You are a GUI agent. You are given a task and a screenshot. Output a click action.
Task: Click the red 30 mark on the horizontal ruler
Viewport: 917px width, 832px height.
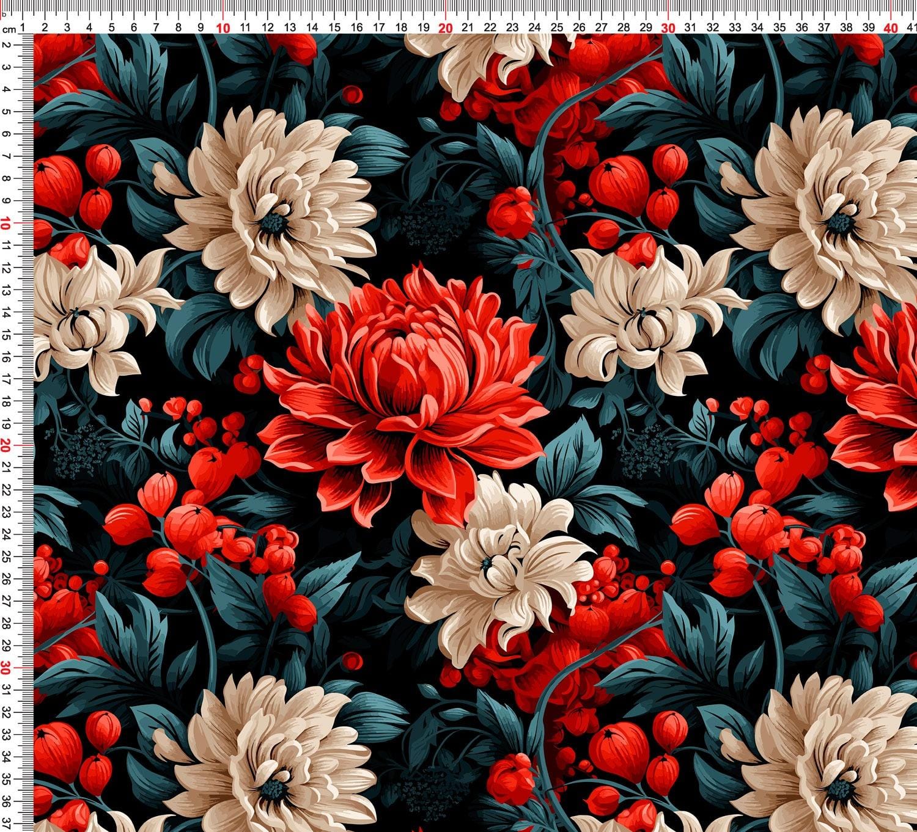668,27
